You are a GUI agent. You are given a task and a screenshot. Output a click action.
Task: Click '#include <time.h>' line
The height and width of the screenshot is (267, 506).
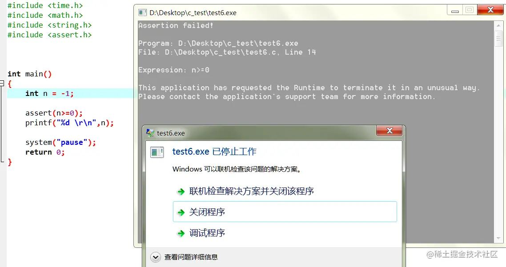point(45,5)
